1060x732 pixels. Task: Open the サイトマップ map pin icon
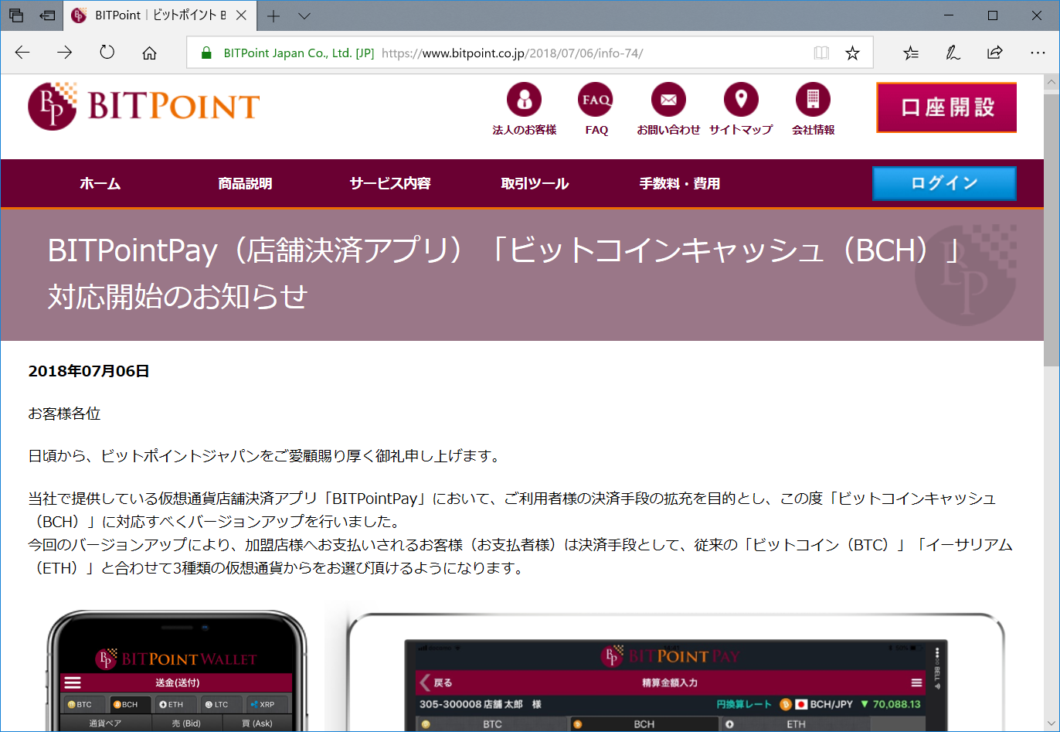[x=741, y=99]
